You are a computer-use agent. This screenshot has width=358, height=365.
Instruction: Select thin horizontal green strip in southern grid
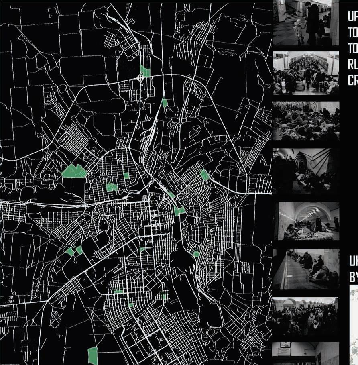[118, 291]
